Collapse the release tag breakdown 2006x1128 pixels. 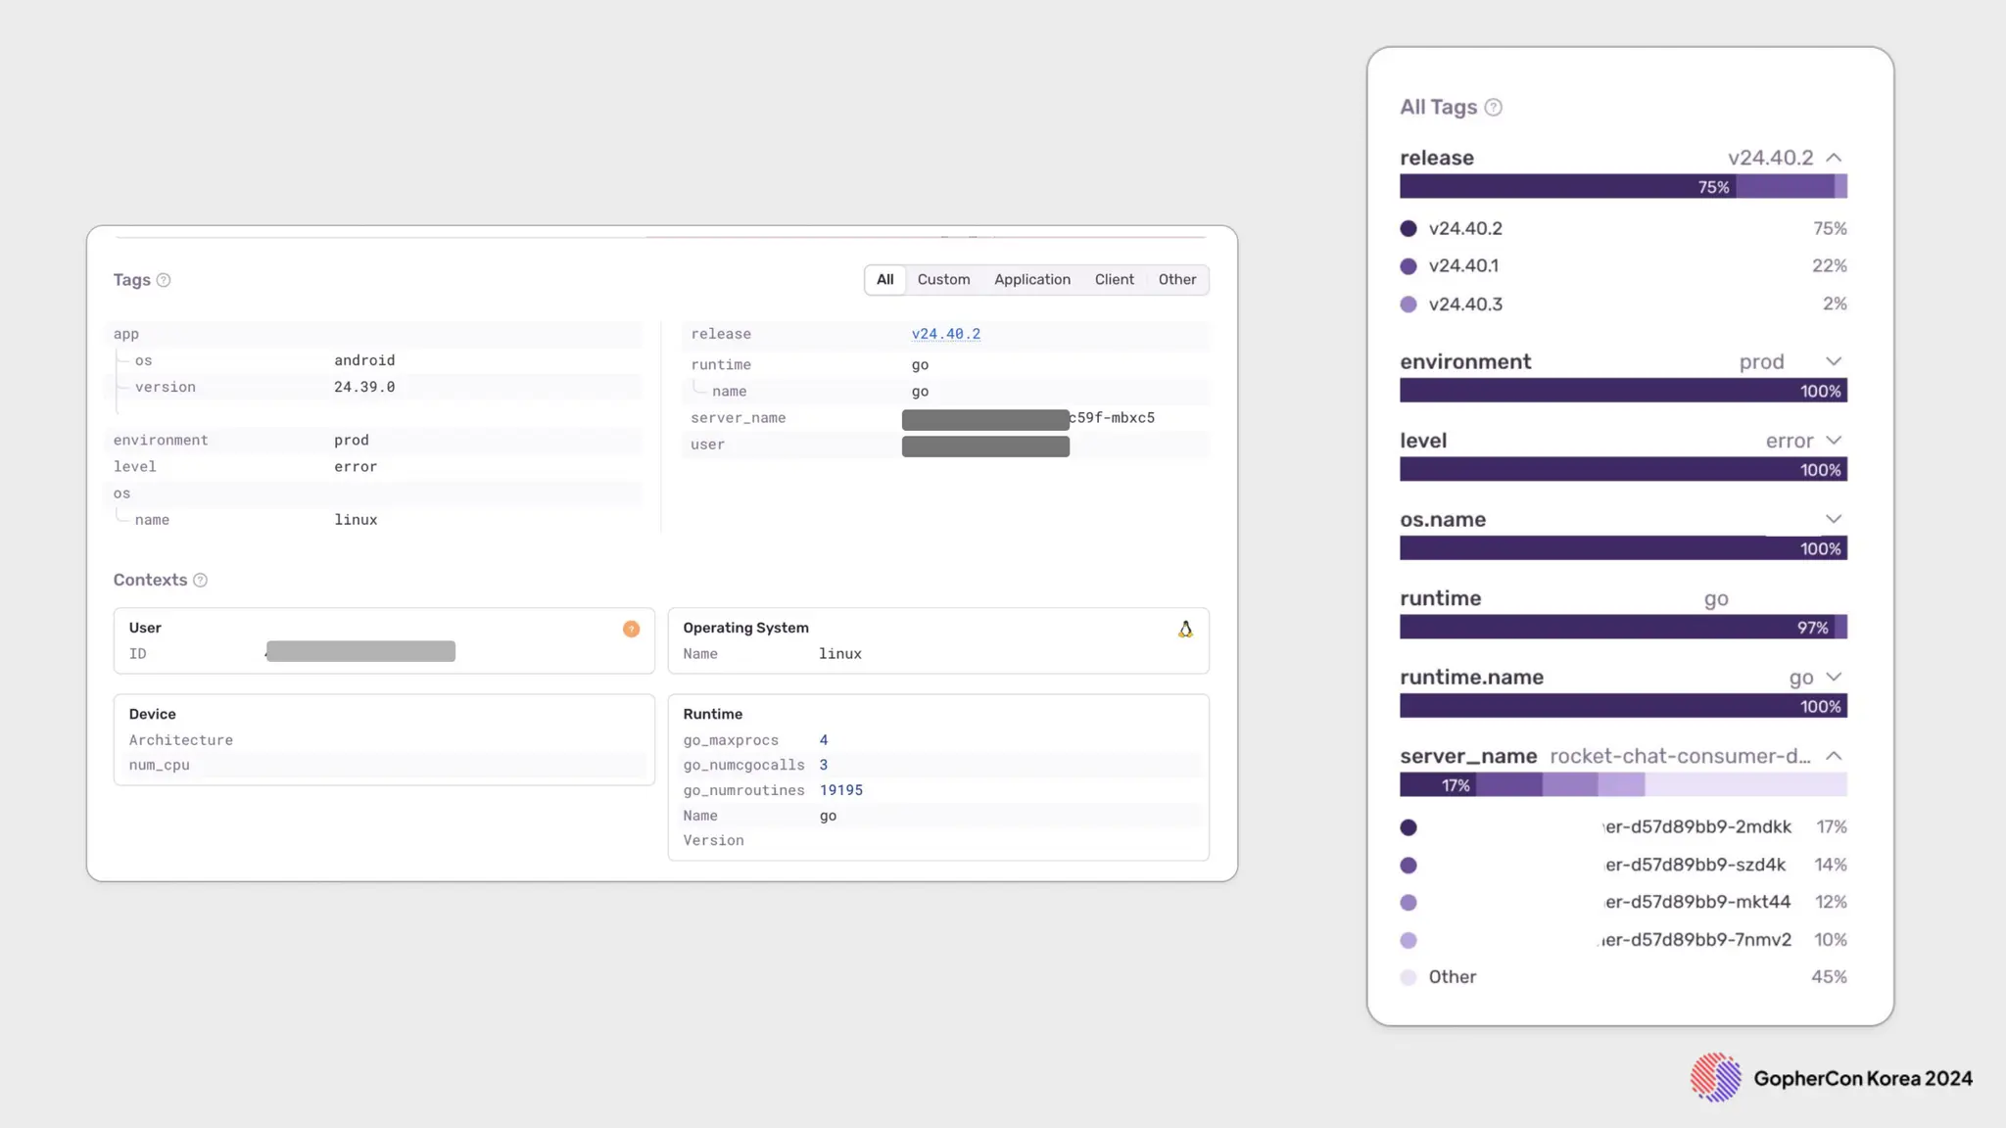pos(1834,158)
